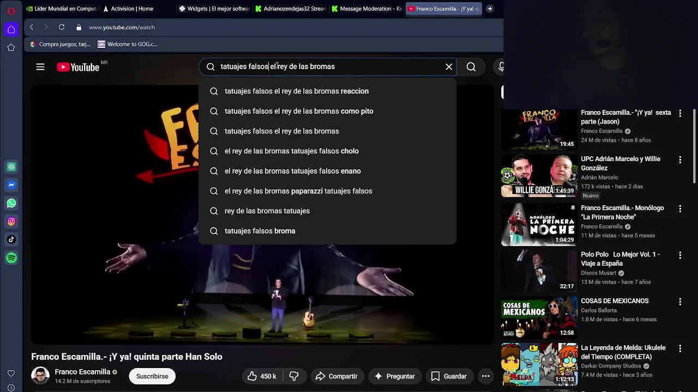Open the Opera main menu logo
The width and height of the screenshot is (698, 392).
[x=11, y=10]
